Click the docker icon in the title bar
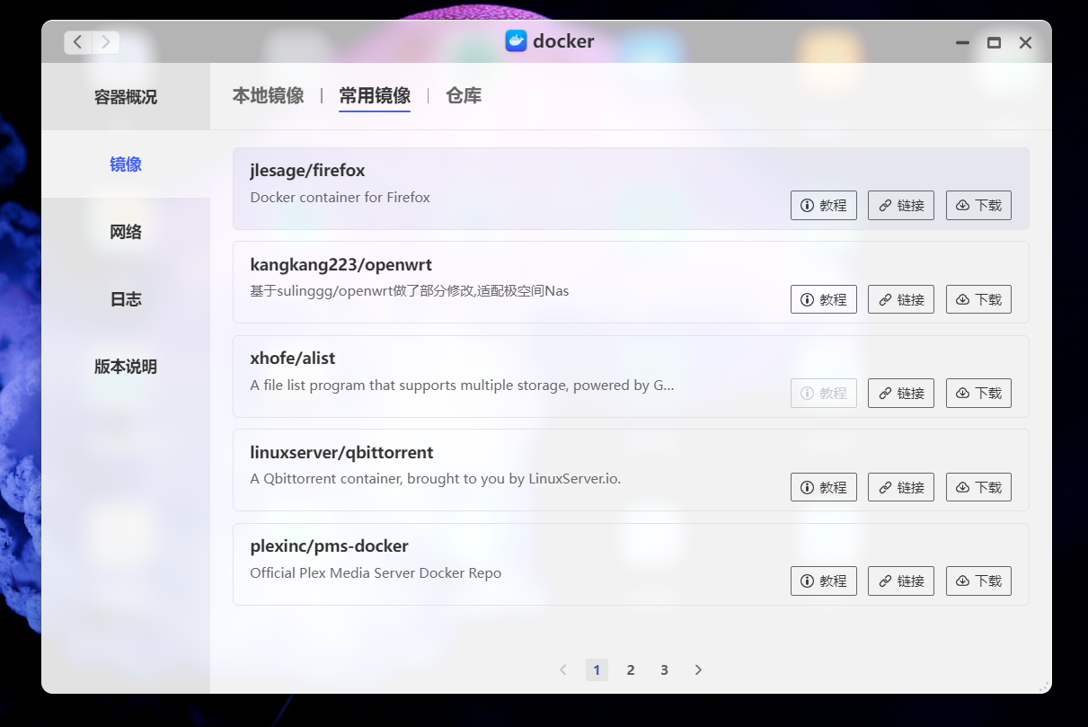 [x=515, y=40]
